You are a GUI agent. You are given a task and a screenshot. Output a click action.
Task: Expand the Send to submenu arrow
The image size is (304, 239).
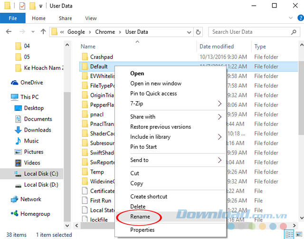[x=219, y=160]
